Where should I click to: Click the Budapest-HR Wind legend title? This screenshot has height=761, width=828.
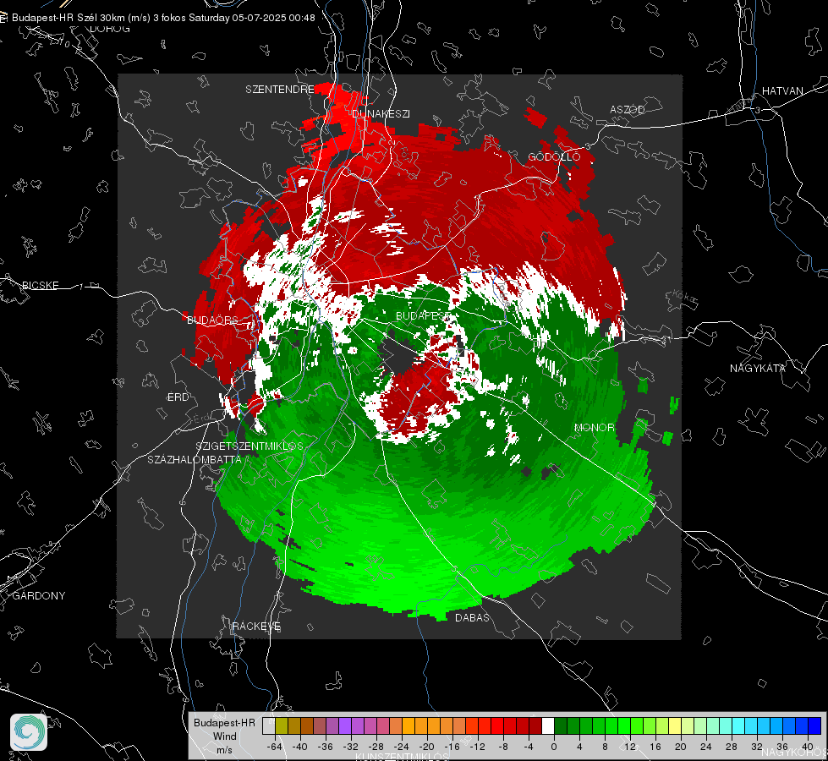pyautogui.click(x=224, y=736)
